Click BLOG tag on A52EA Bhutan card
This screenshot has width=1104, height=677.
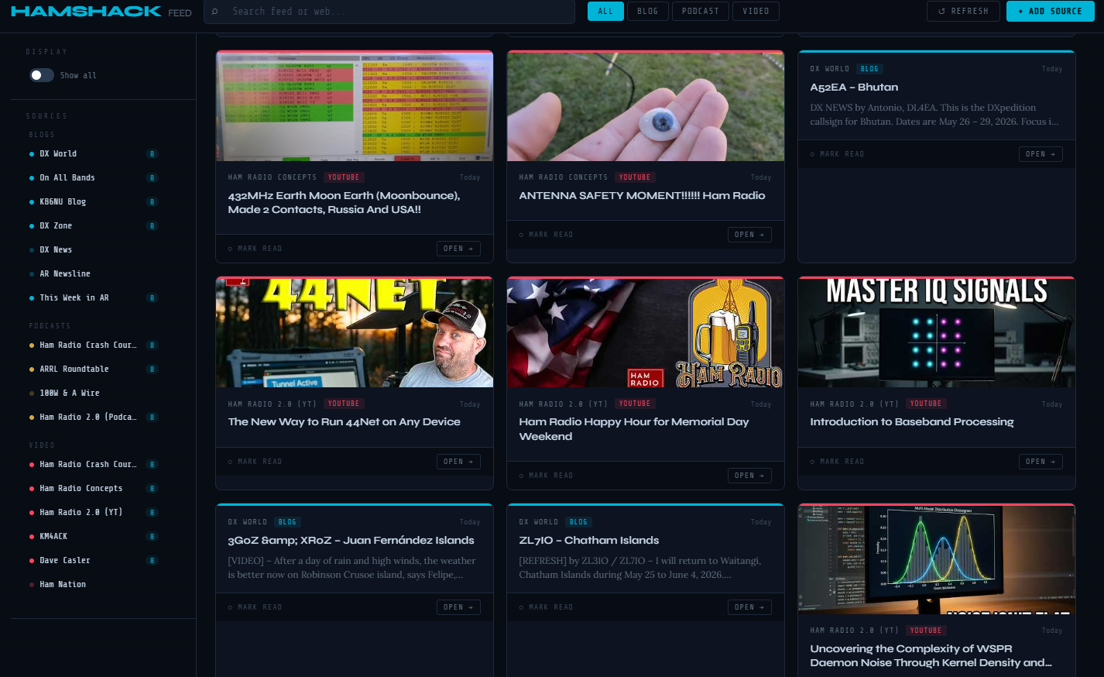pos(869,69)
